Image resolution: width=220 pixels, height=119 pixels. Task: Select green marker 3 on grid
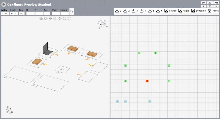155,53
